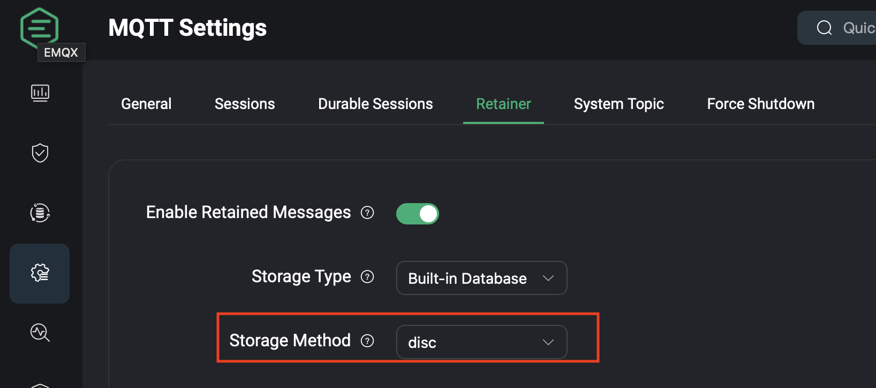Open the data integration sidebar icon
The height and width of the screenshot is (388, 876).
click(40, 213)
